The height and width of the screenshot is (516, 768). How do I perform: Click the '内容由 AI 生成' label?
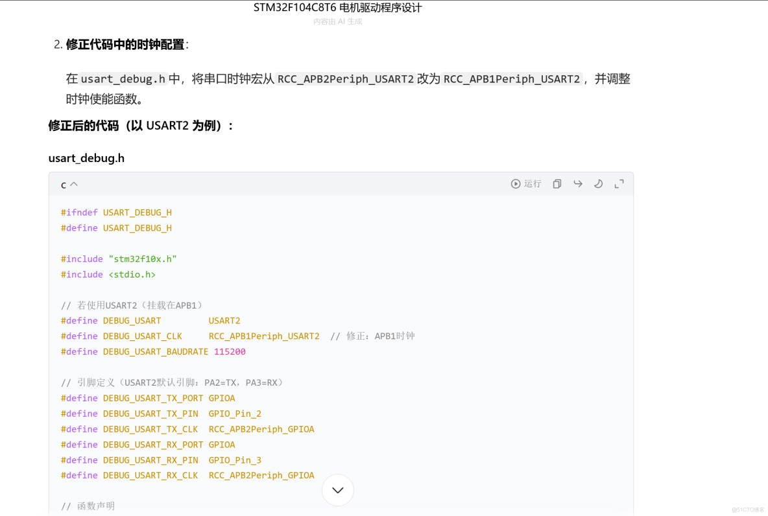[x=337, y=21]
